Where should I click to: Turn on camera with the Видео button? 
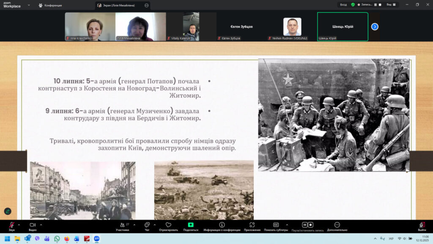click(33, 225)
